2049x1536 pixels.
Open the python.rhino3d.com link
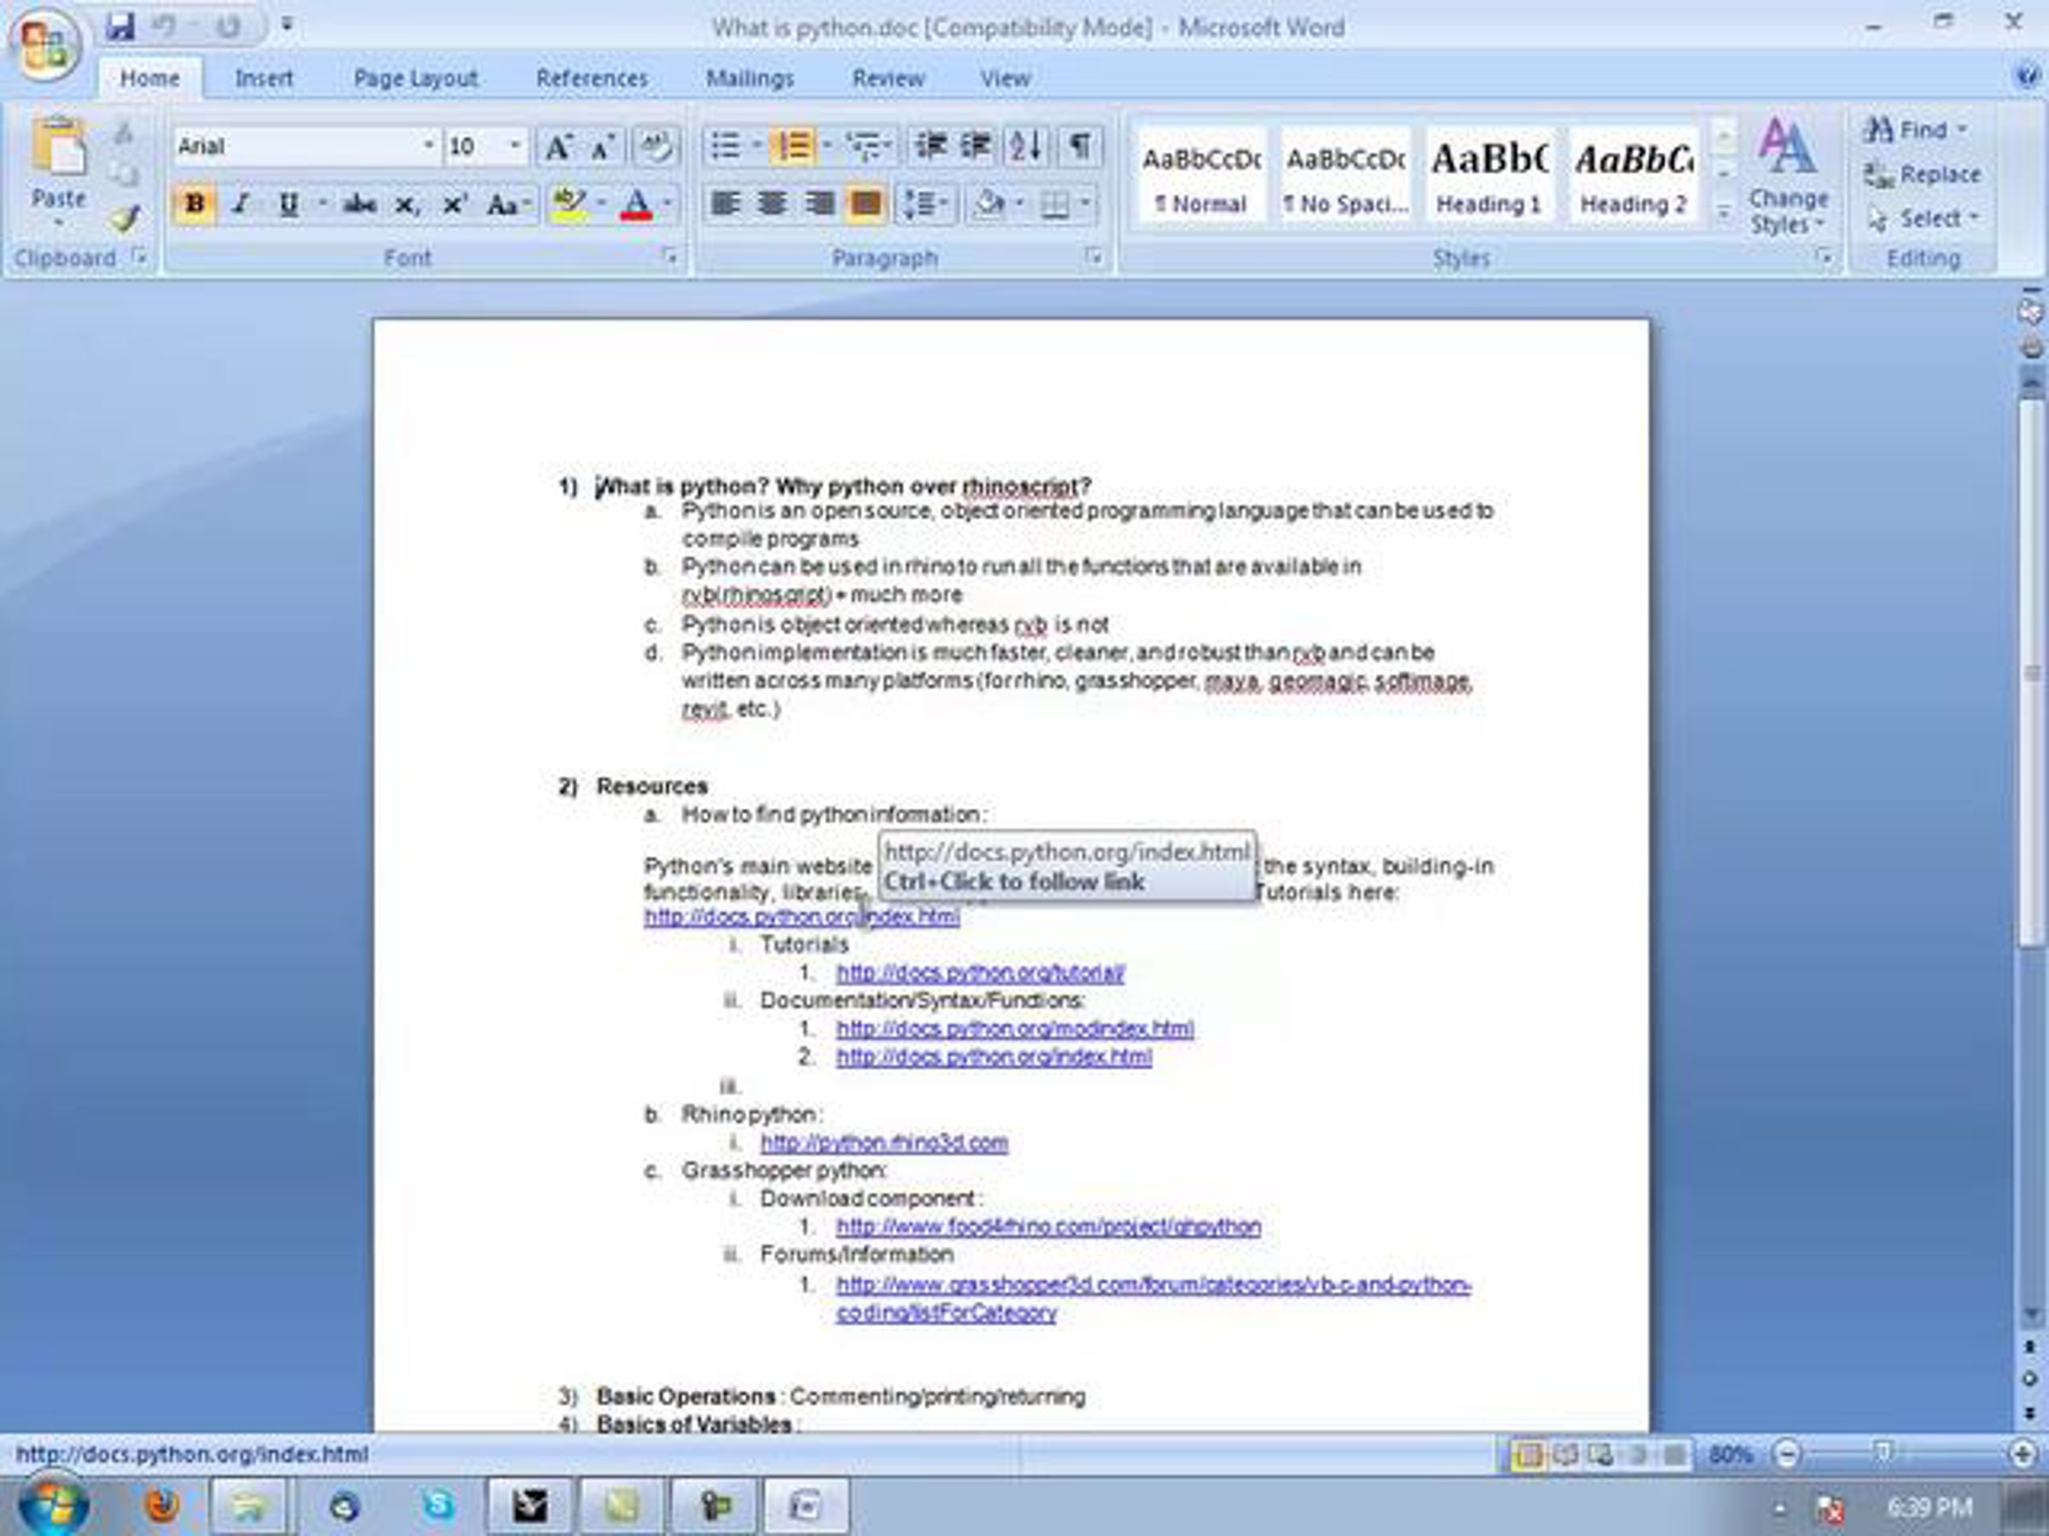pyautogui.click(x=884, y=1143)
